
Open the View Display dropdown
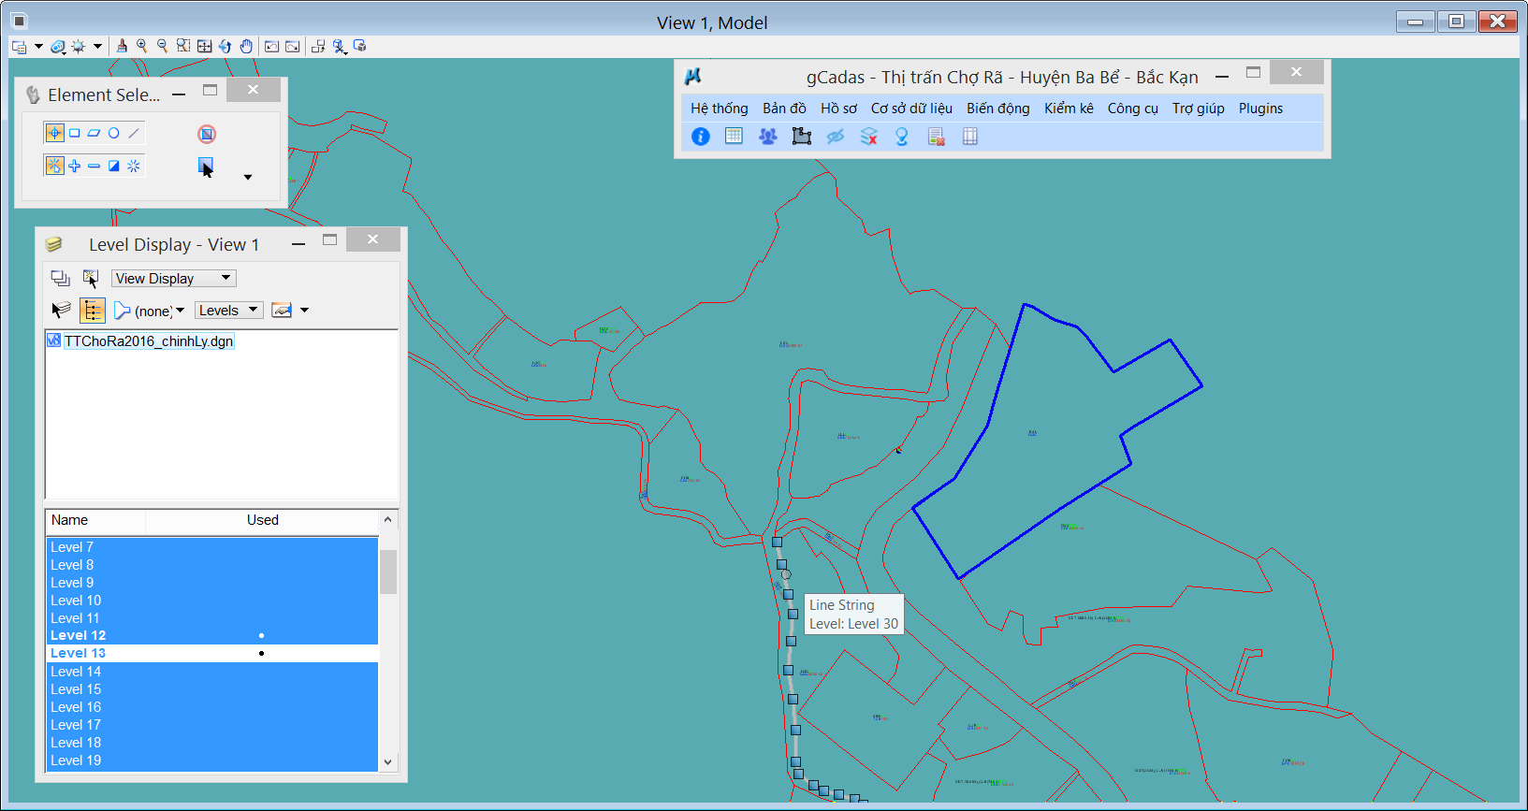[173, 279]
